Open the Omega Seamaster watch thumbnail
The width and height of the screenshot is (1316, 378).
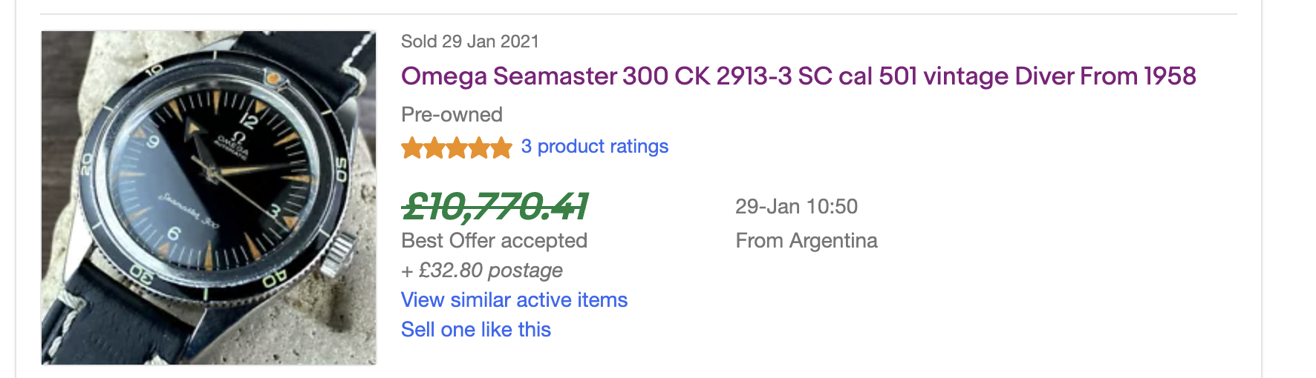point(209,197)
